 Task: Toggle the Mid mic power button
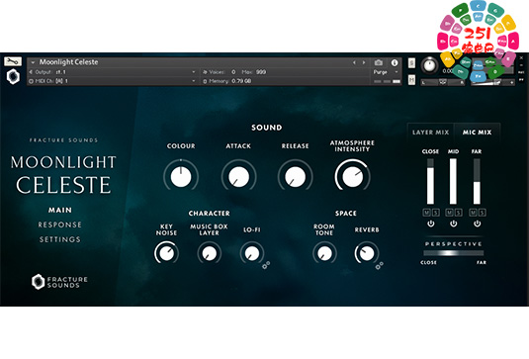pyautogui.click(x=454, y=224)
